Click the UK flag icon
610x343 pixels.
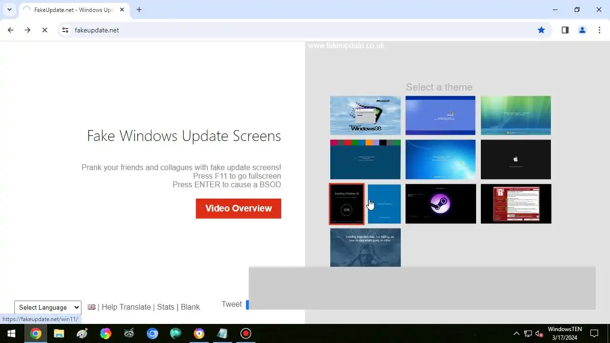(91, 307)
